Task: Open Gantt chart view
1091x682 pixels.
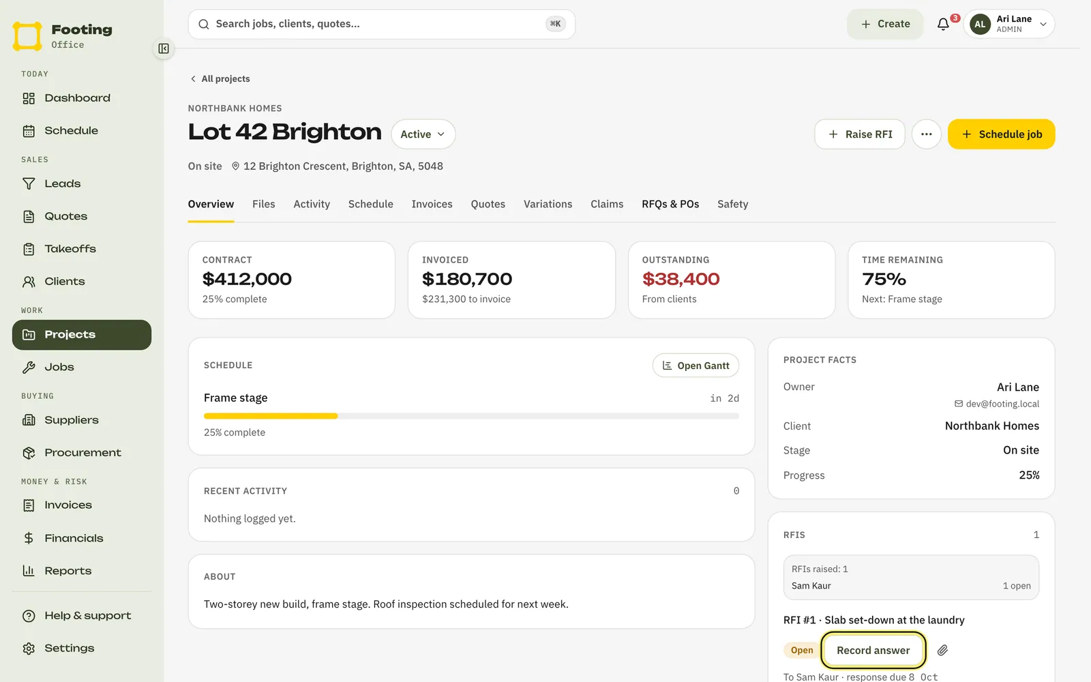Action: (x=696, y=366)
